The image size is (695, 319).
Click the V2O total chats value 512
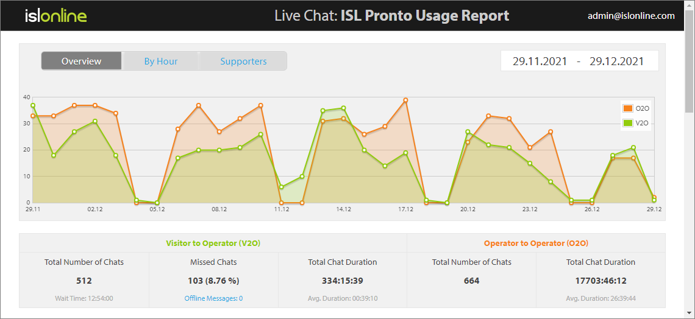pyautogui.click(x=84, y=281)
